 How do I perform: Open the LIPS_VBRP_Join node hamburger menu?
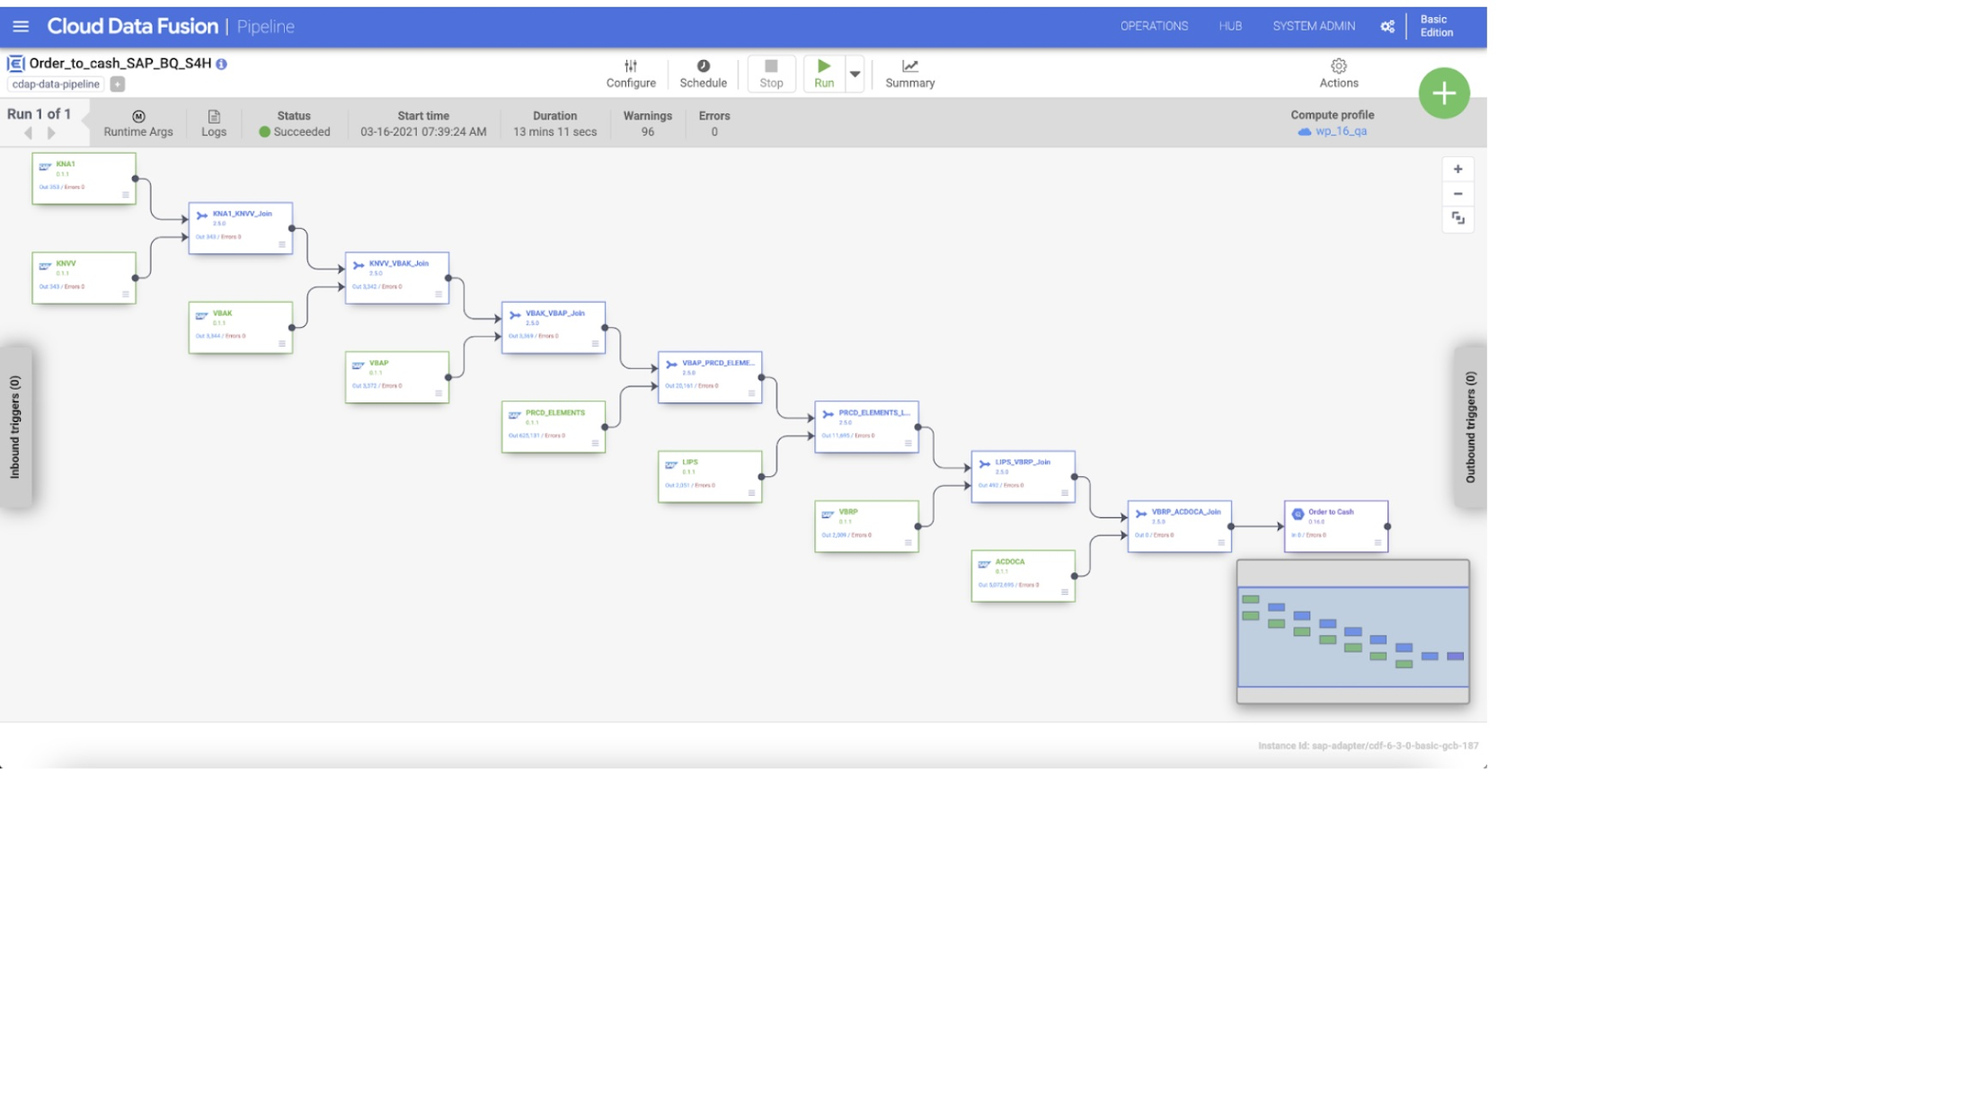point(1065,493)
